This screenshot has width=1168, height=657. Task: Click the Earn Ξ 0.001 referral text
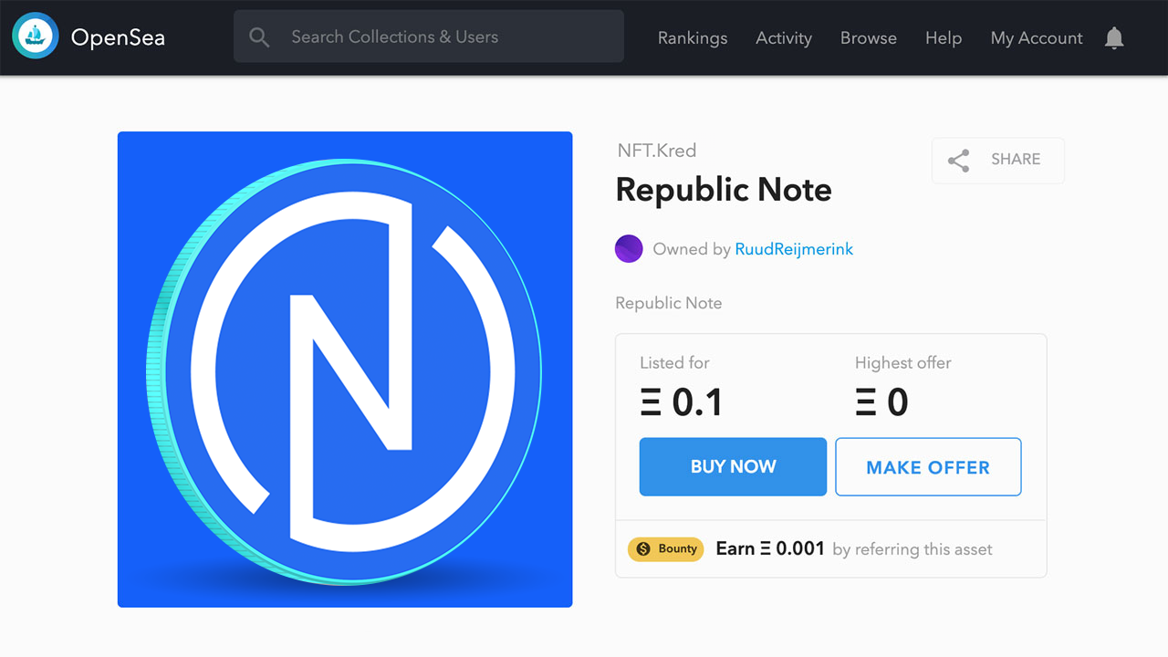point(770,548)
